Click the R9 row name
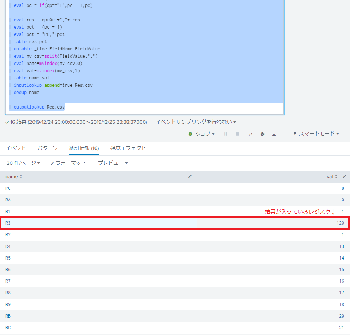 click(8, 304)
